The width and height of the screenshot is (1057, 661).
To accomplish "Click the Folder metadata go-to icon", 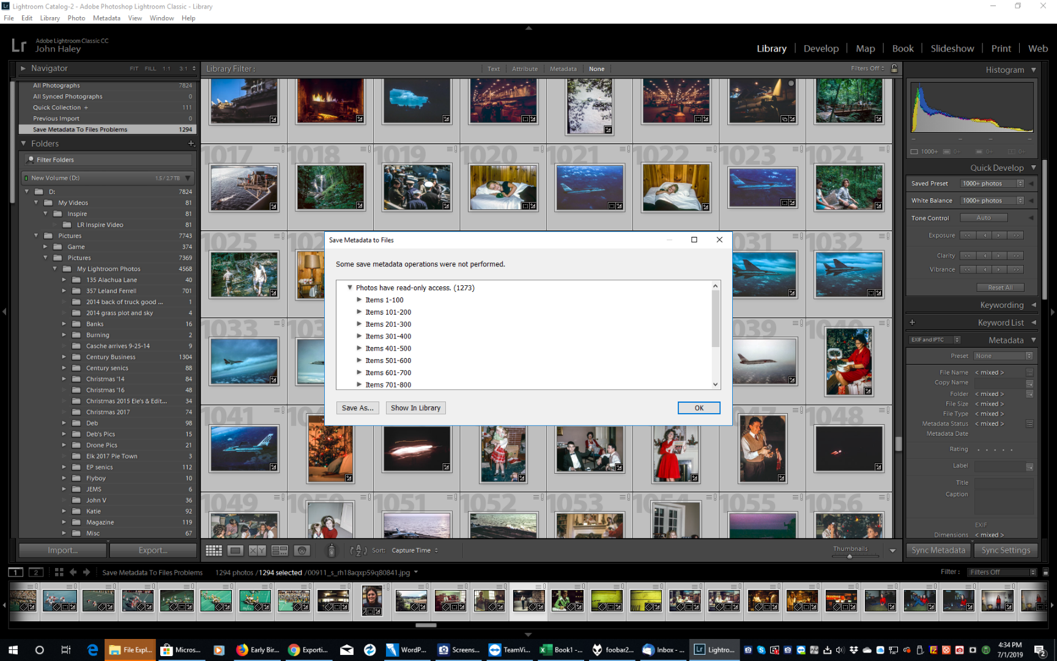I will click(1029, 394).
